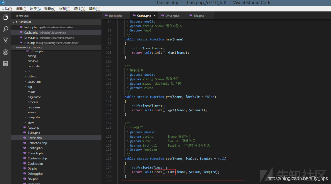
Task: Collapse the THINKPHP_5.0.10_FULL section
Action: coord(56,48)
